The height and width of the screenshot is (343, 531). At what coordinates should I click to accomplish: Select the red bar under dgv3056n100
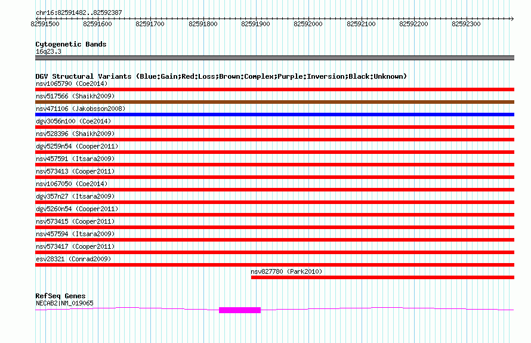[x=274, y=127]
